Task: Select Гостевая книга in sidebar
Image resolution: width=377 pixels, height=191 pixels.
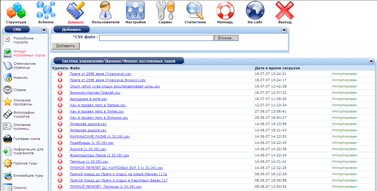Action: pos(26,139)
